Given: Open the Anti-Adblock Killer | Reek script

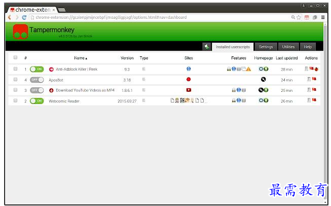Looking at the screenshot, I should pos(77,70).
